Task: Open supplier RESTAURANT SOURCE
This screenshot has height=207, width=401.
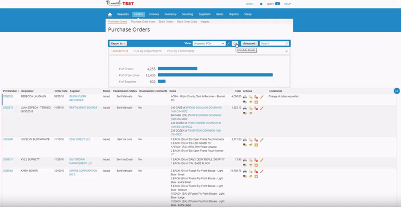Action: [x=83, y=108]
